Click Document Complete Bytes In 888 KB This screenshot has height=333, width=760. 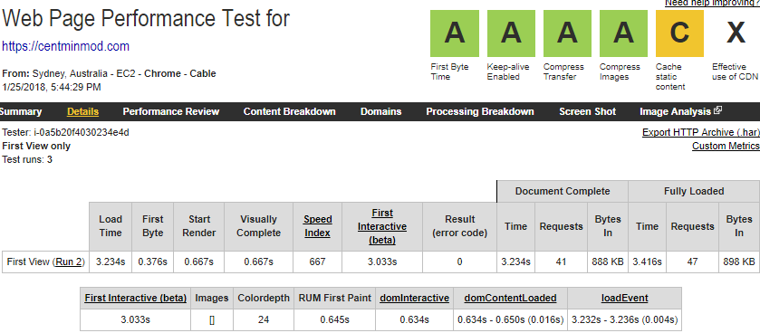point(608,262)
